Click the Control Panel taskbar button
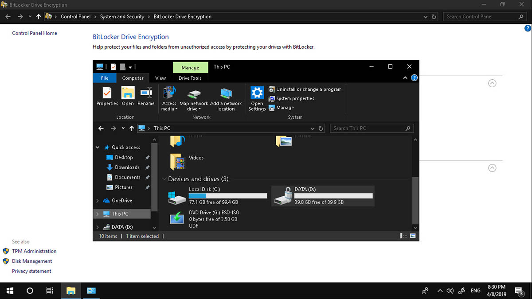Viewport: 532px width, 299px height. pos(91,291)
